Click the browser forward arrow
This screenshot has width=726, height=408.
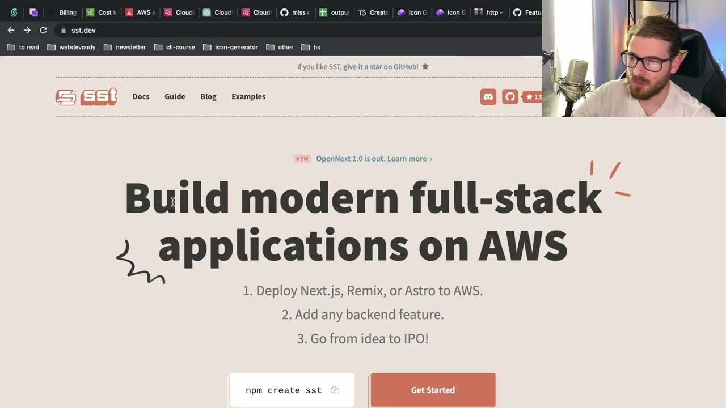tap(27, 30)
